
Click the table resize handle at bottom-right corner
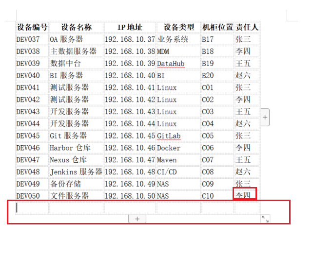coord(265,219)
